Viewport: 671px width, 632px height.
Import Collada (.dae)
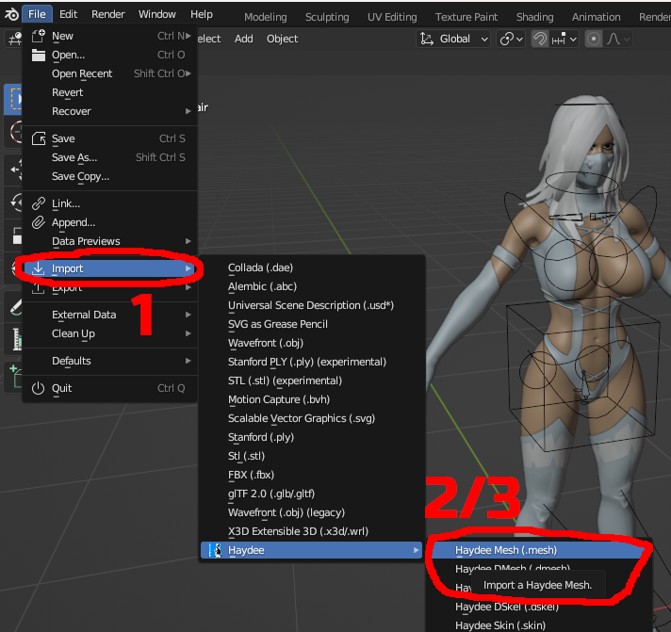tap(312, 267)
